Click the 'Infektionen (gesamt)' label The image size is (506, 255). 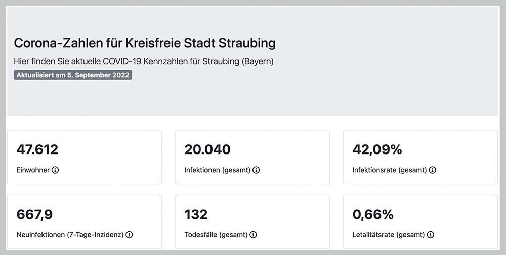pos(217,170)
